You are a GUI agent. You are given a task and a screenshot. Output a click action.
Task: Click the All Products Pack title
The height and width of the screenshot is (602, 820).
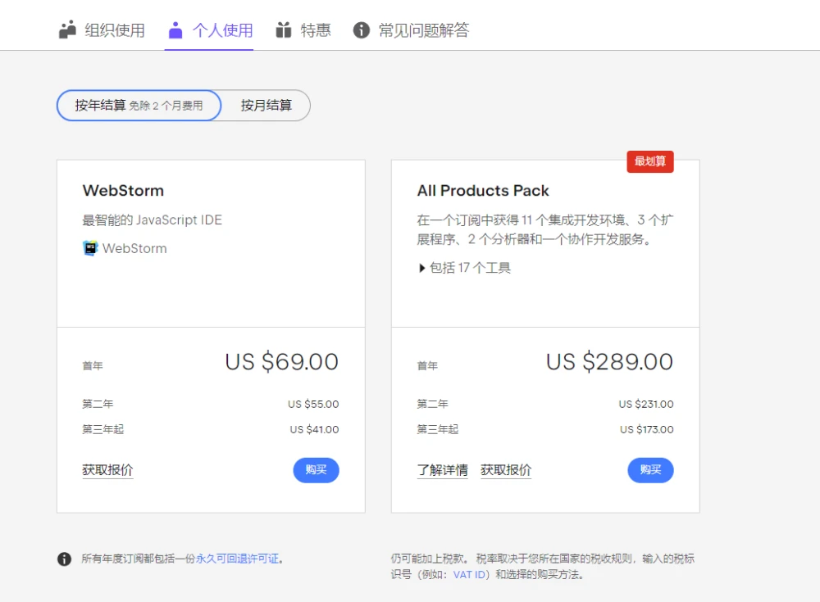(x=483, y=191)
